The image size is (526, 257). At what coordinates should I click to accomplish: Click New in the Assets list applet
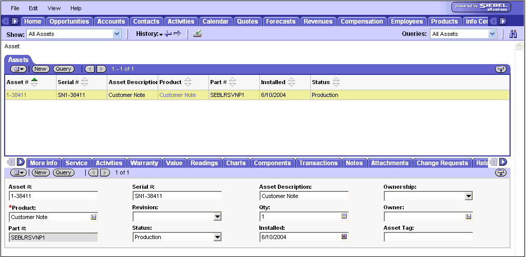pyautogui.click(x=41, y=69)
